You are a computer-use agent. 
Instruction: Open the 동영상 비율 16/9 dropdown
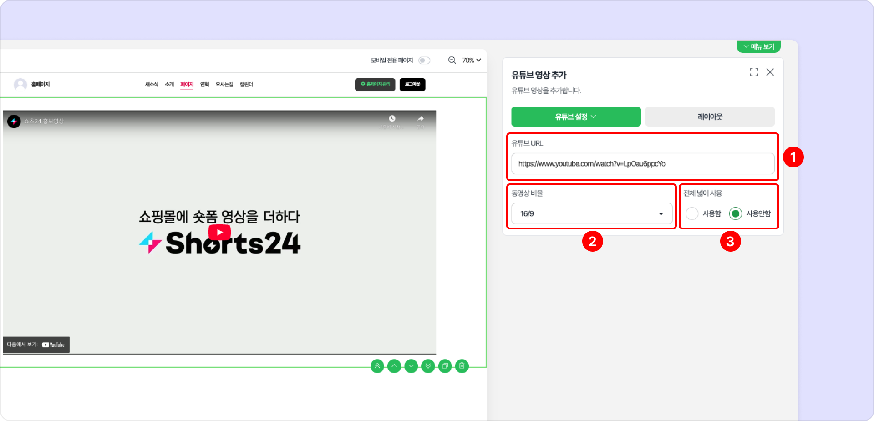(592, 213)
